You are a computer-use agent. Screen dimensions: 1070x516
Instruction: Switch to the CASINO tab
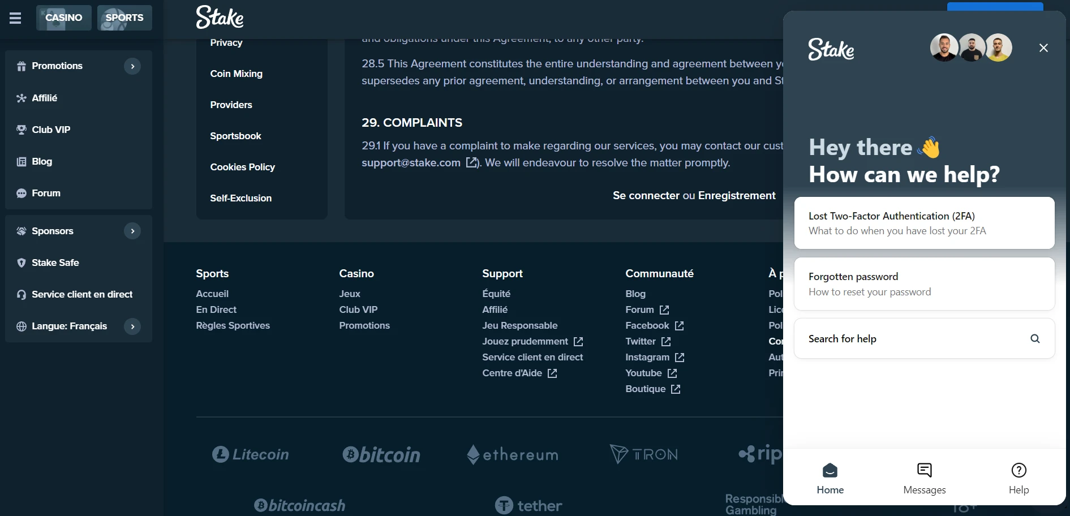[x=64, y=18]
